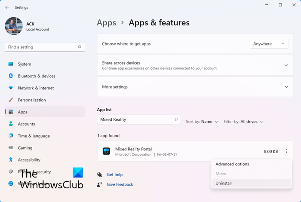The image size is (301, 202).
Task: Select the Mixed Reality Portal name
Action: pyautogui.click(x=133, y=149)
